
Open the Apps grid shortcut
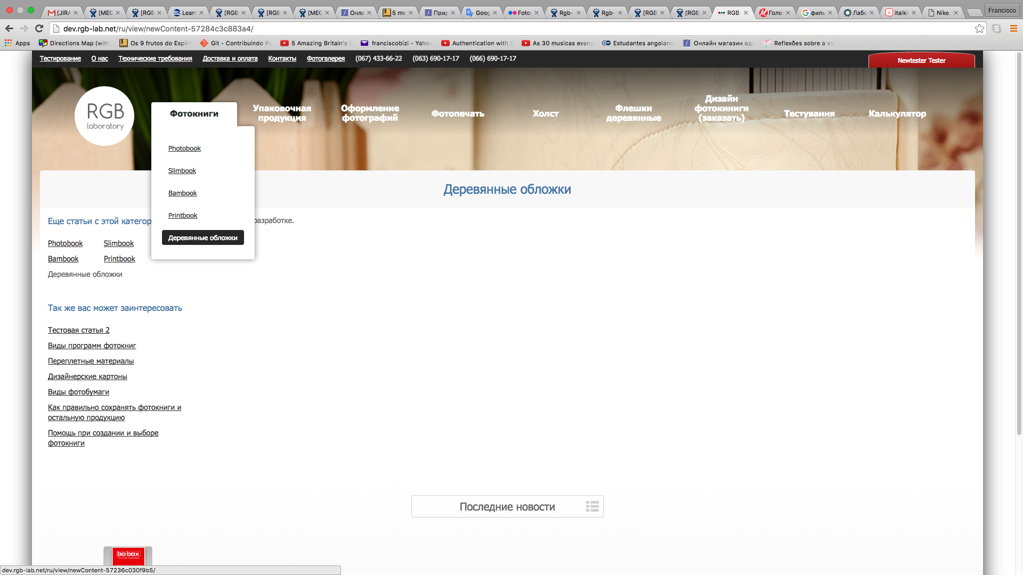point(18,43)
